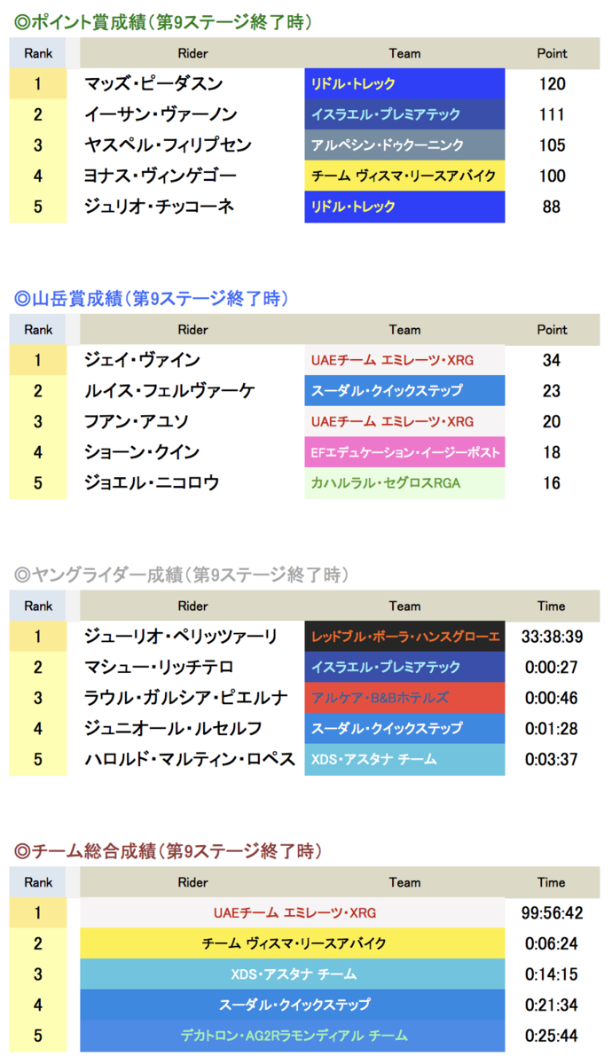Select rider ジューリオ・ペリッツァーリ

click(x=181, y=637)
